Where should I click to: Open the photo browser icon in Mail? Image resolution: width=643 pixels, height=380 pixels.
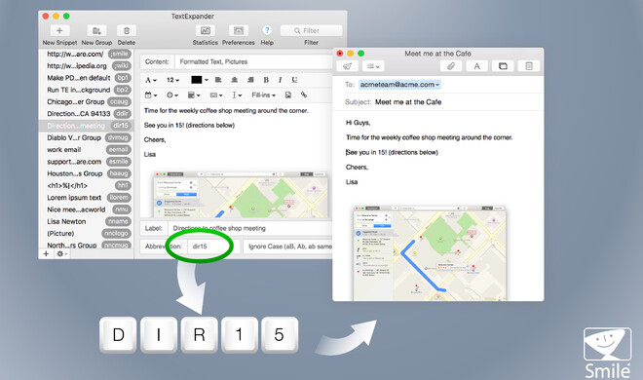[x=503, y=66]
